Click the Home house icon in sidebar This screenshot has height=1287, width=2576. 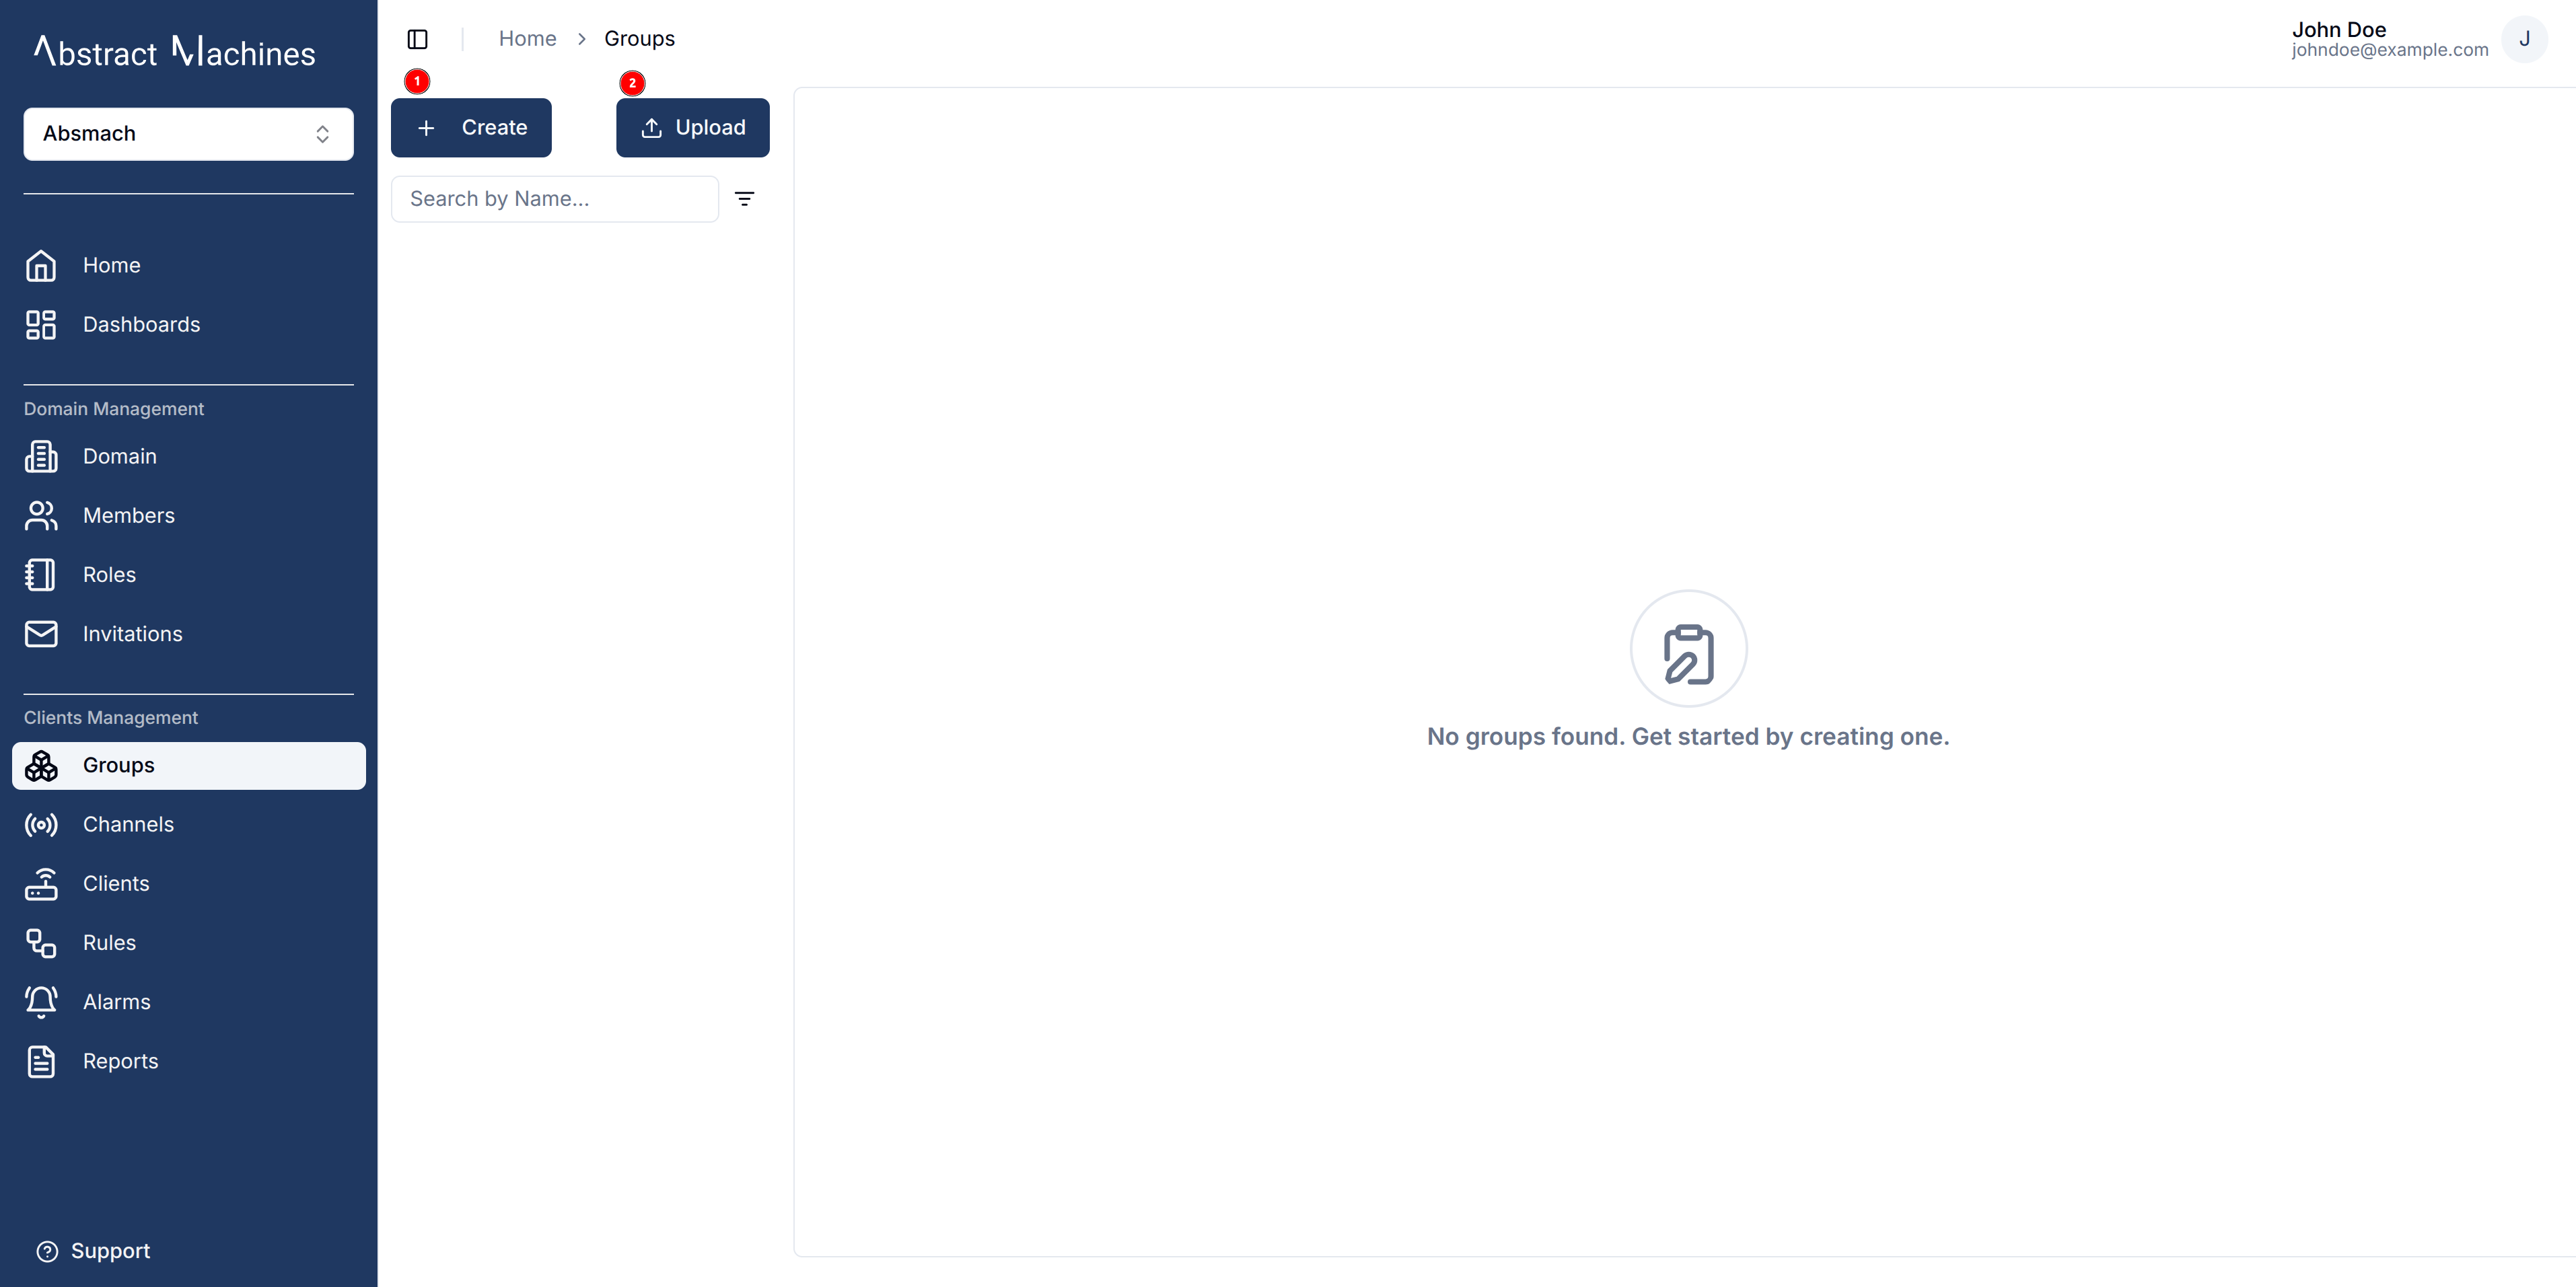point(41,265)
